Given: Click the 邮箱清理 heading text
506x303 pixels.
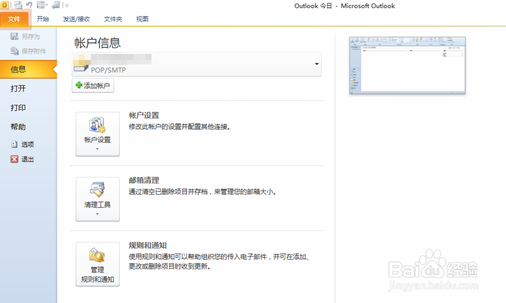Looking at the screenshot, I should tap(144, 180).
